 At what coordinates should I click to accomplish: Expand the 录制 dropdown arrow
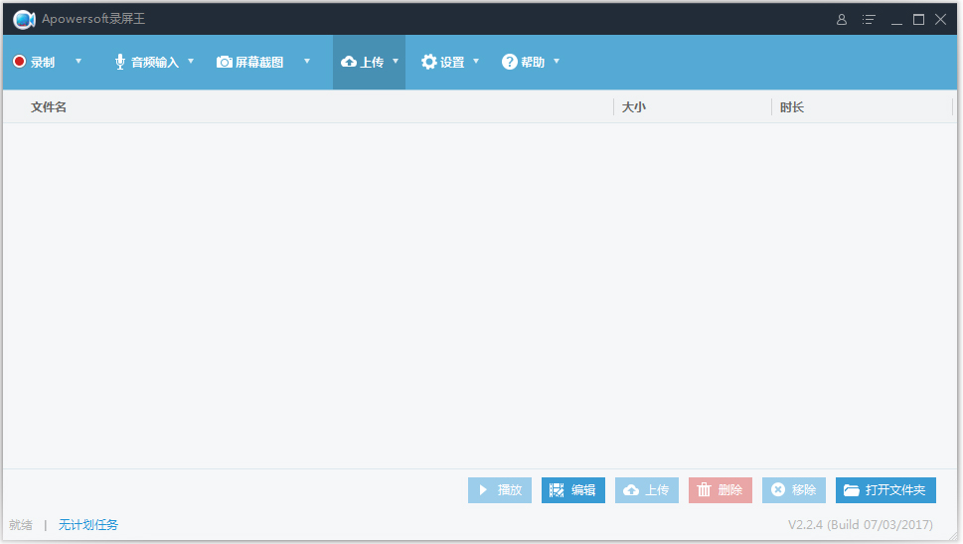pos(79,62)
